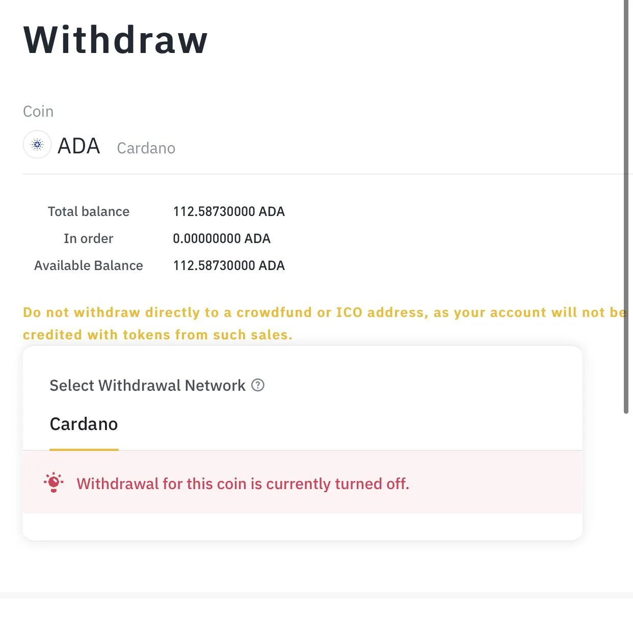Click the In order label
The width and height of the screenshot is (633, 617).
pos(88,238)
